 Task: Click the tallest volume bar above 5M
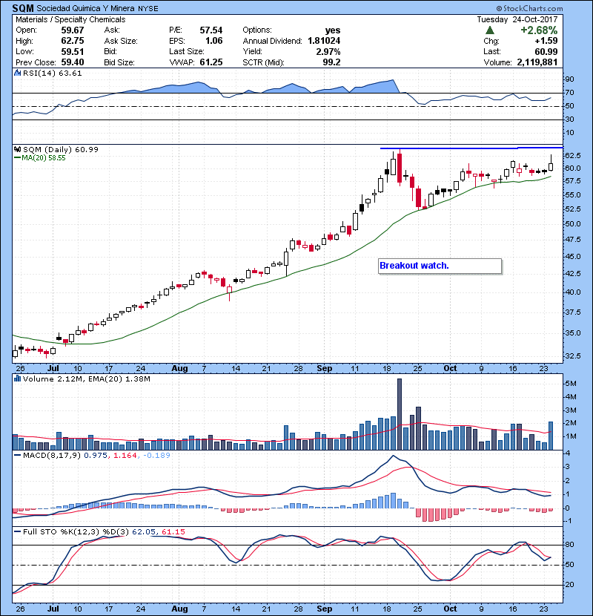[x=400, y=414]
